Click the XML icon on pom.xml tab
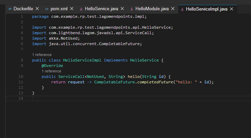The width and height of the screenshot is (251, 138). [47, 9]
